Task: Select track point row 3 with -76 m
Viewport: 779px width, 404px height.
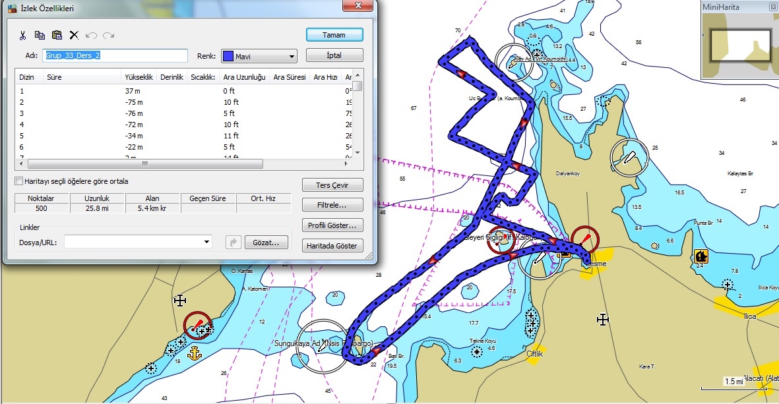Action: point(184,113)
